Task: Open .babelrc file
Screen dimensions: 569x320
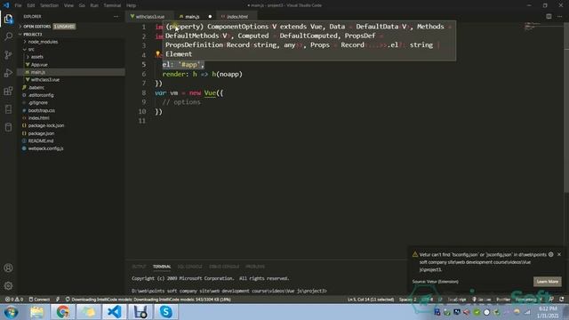Action: [71, 87]
